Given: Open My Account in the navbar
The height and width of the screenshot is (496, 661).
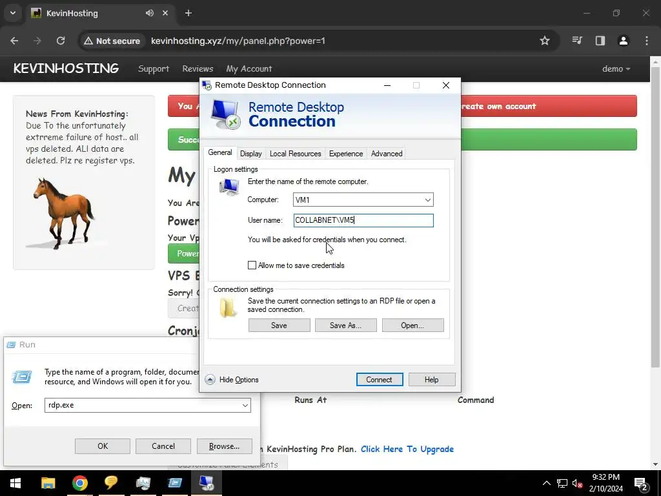Looking at the screenshot, I should pos(249,68).
